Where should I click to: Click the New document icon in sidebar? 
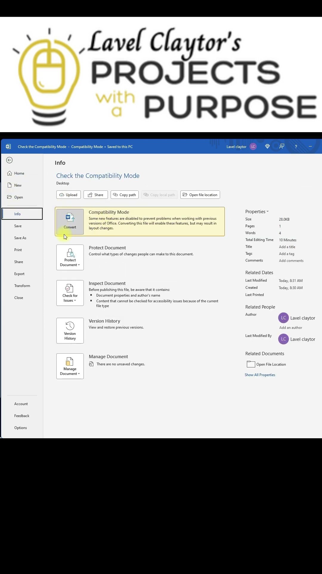pyautogui.click(x=10, y=185)
